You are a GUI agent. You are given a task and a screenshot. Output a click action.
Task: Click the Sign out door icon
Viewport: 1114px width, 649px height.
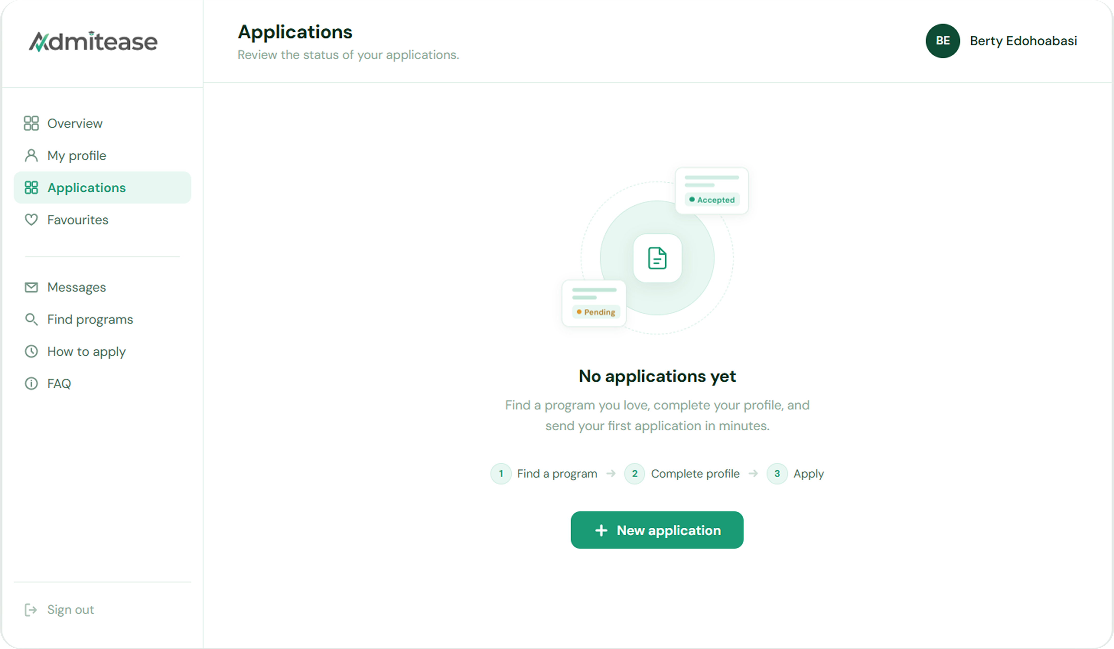click(x=31, y=610)
